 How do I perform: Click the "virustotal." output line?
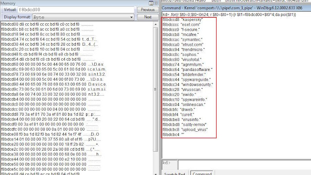pyautogui.click(x=182, y=59)
